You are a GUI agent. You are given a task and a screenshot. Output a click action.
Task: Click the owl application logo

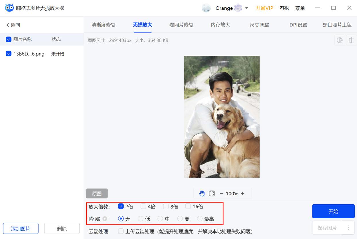pyautogui.click(x=9, y=8)
